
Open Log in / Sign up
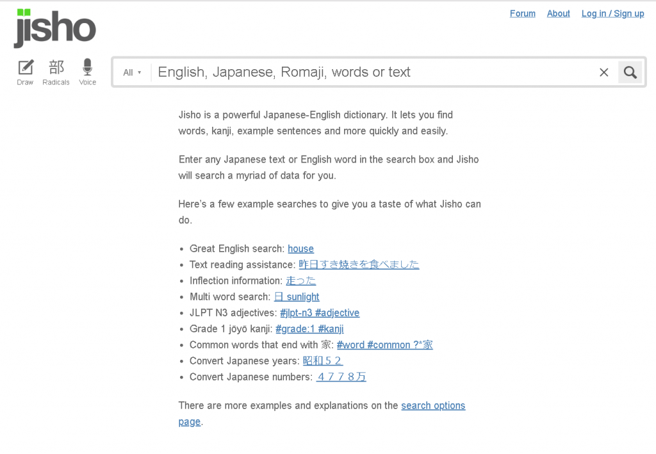tap(612, 13)
